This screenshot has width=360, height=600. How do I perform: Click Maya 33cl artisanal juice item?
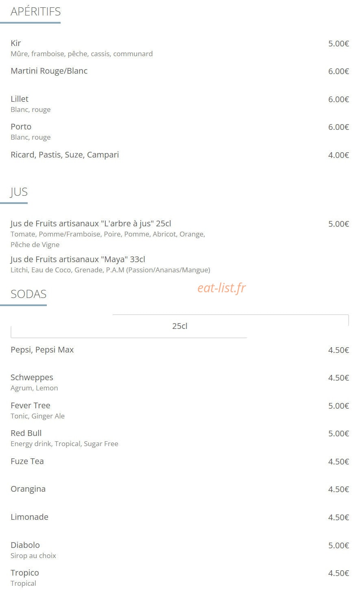point(78,259)
